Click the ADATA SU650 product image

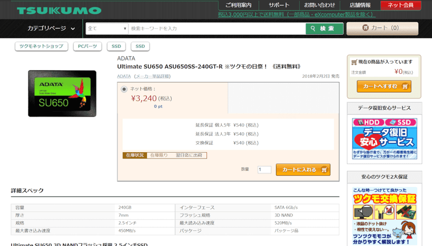click(x=62, y=93)
